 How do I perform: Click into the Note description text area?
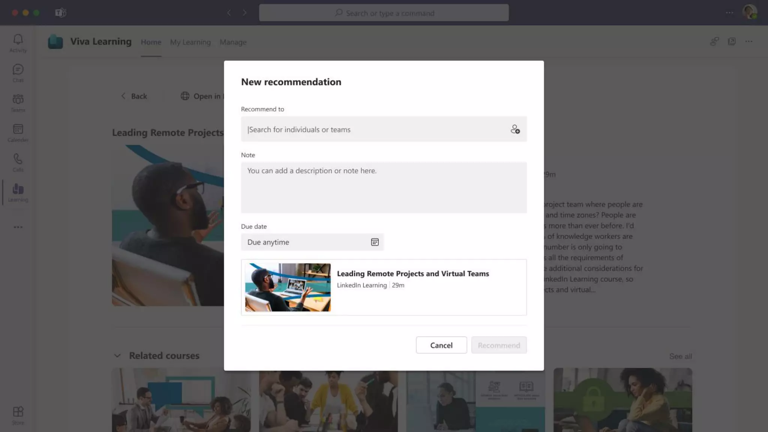click(384, 187)
